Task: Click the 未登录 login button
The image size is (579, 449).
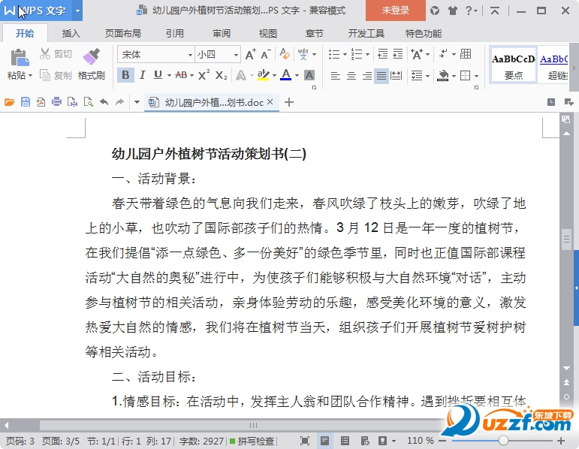Action: tap(396, 11)
